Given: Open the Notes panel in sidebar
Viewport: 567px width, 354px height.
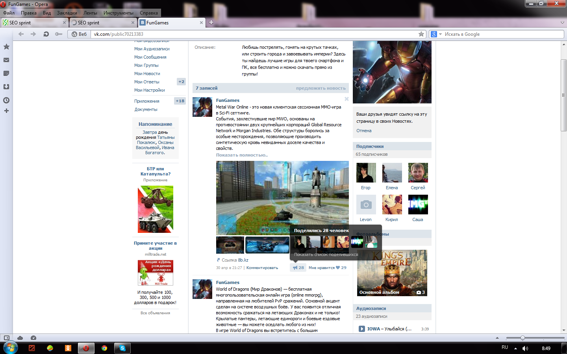Looking at the screenshot, I should point(6,74).
